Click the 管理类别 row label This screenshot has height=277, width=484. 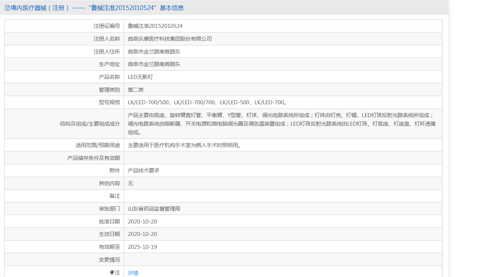click(x=109, y=90)
